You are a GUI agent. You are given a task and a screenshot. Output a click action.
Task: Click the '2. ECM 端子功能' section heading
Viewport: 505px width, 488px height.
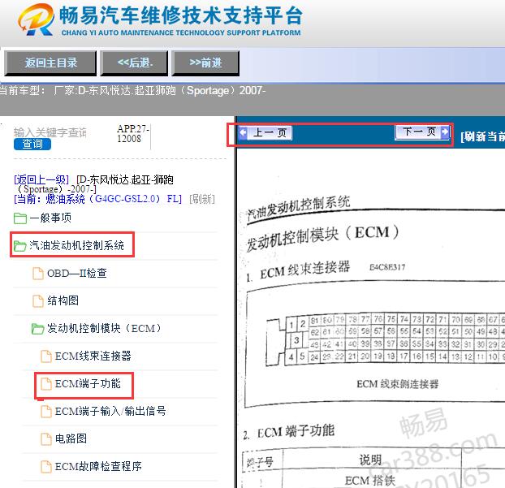tap(289, 432)
